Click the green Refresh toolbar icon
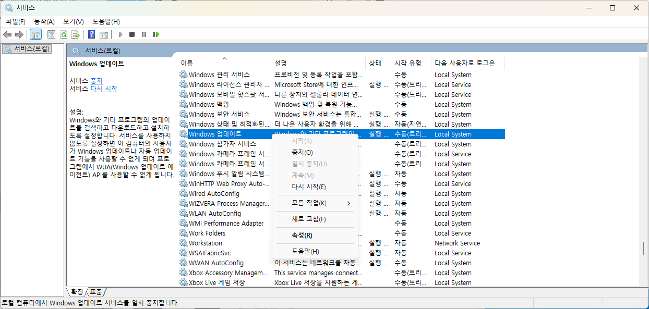649x309 pixels. [64, 34]
